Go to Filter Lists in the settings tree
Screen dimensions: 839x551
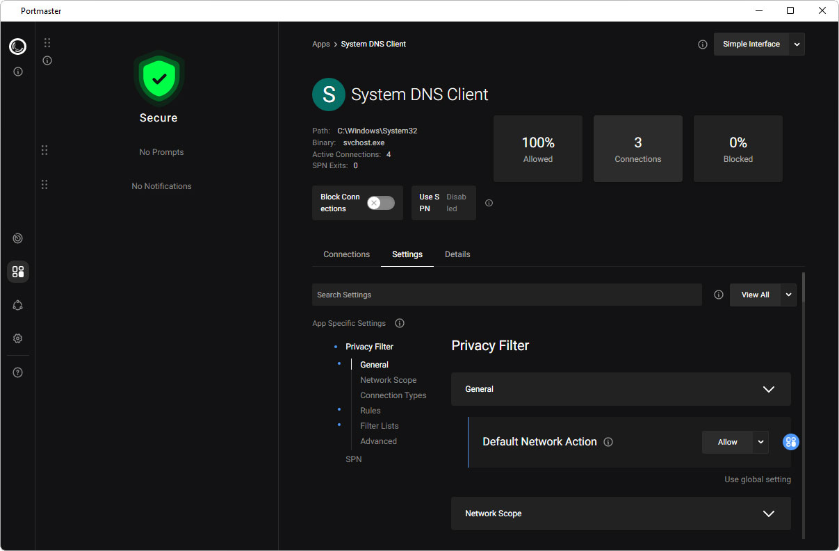[x=380, y=426]
